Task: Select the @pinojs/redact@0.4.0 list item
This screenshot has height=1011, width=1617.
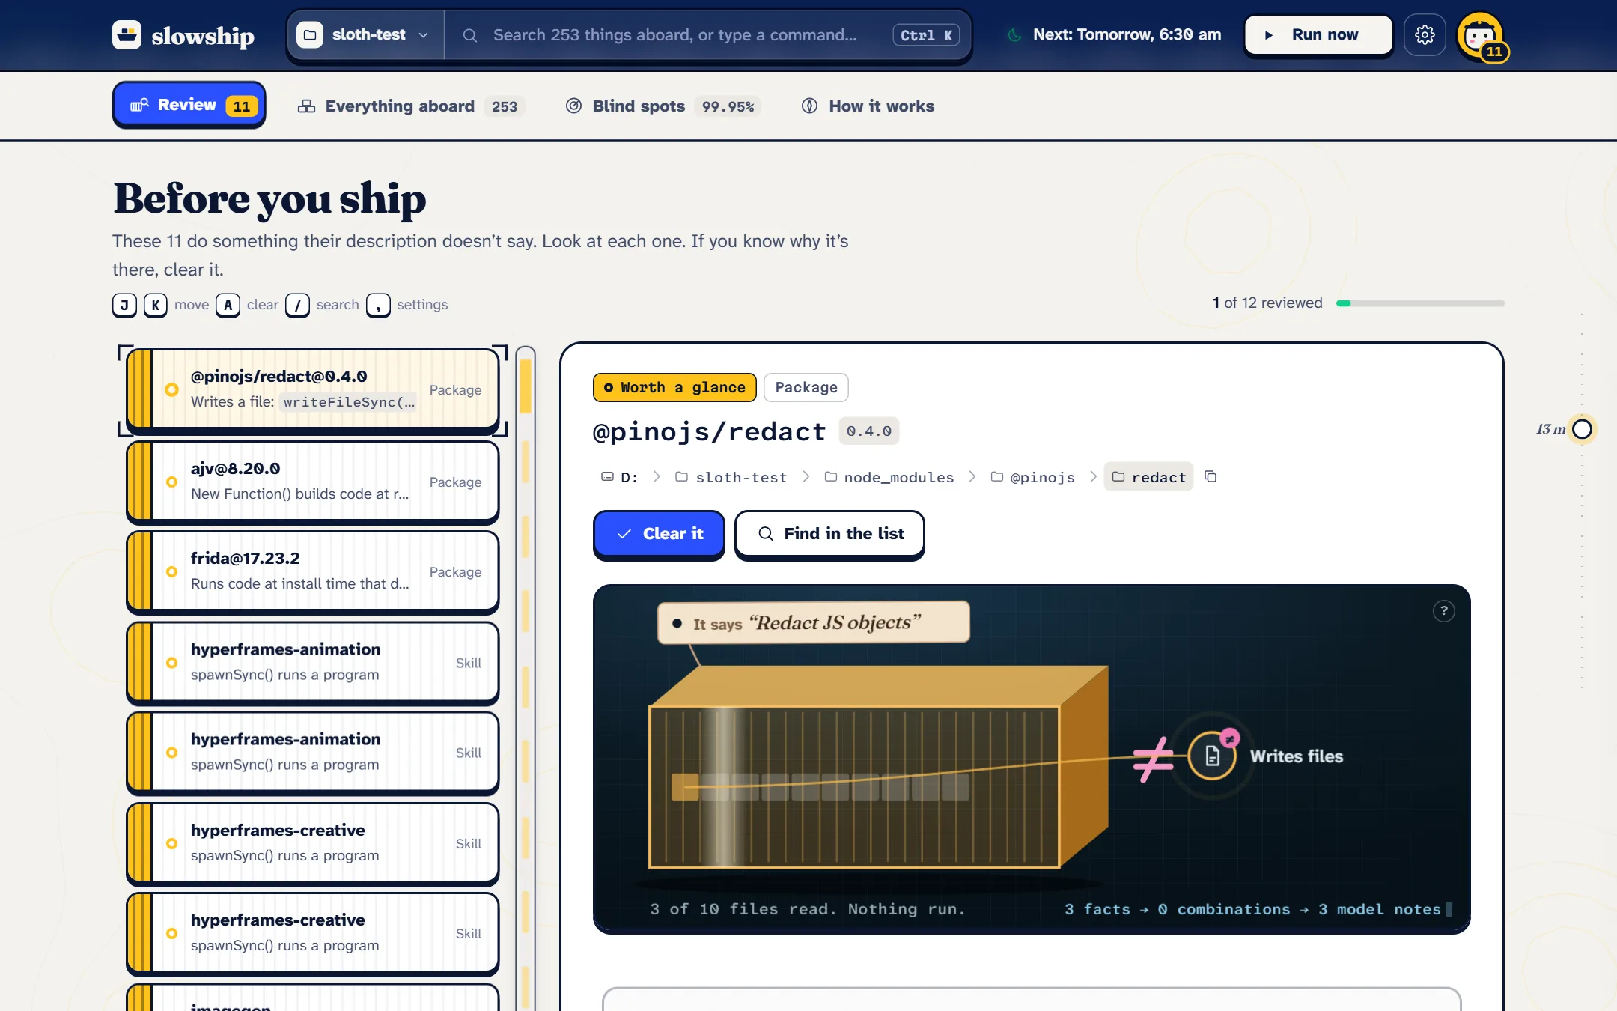Action: coord(313,389)
